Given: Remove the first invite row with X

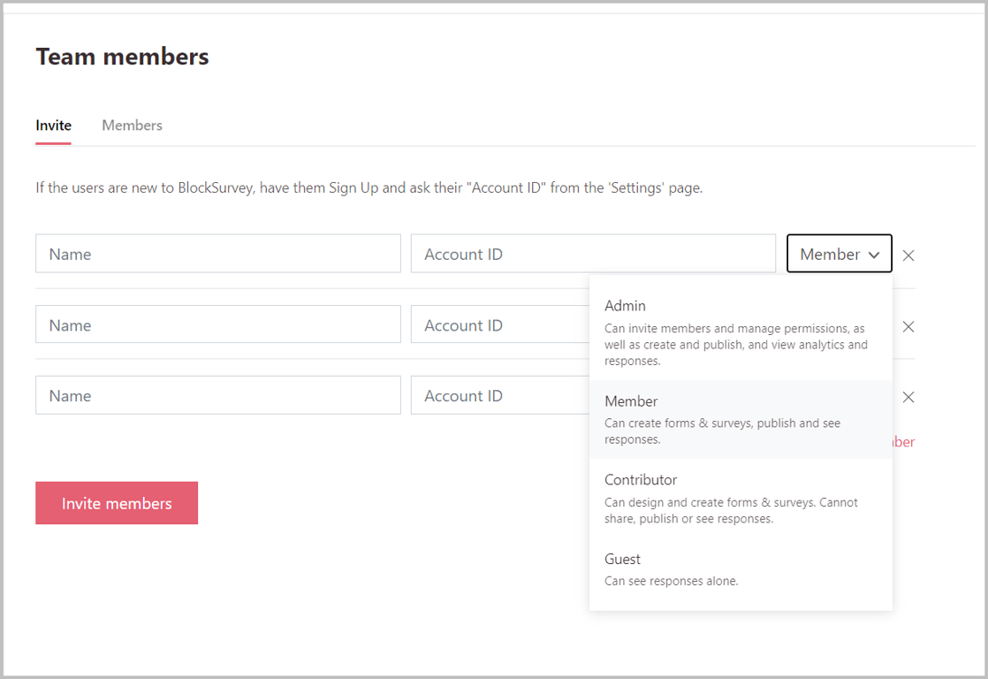Looking at the screenshot, I should click(908, 256).
